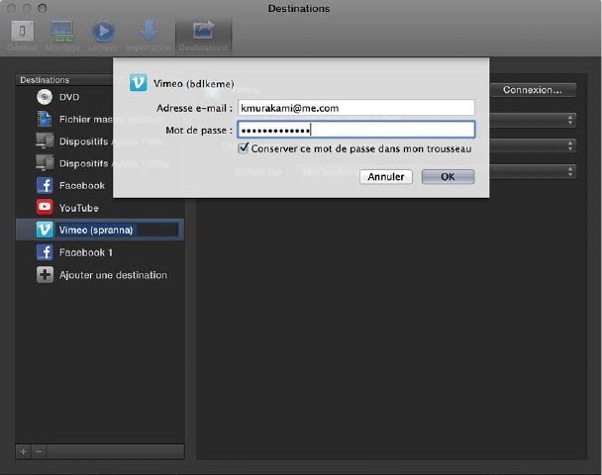Image resolution: width=602 pixels, height=475 pixels.
Task: Click the Mot de passe field
Action: tap(355, 130)
